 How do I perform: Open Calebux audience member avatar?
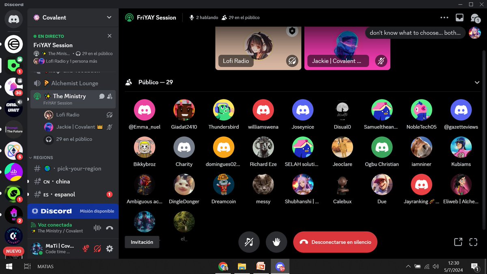pyautogui.click(x=343, y=185)
